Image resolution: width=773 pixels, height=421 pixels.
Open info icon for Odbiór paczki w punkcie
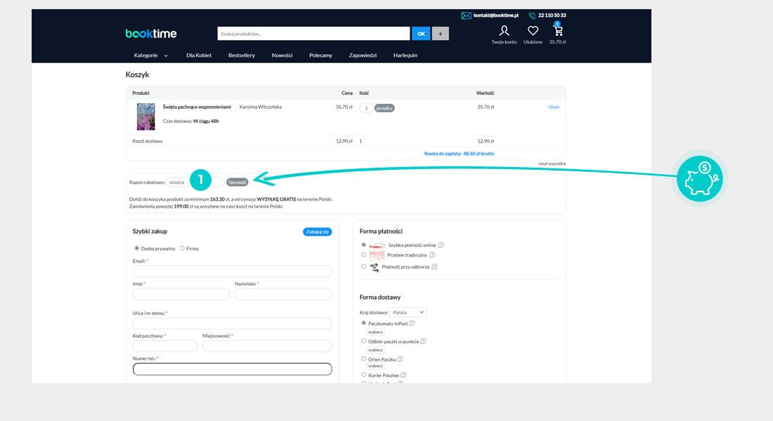(423, 341)
